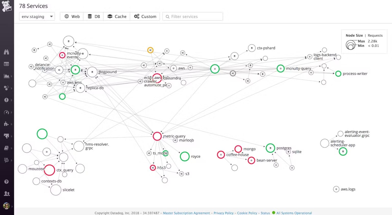Image resolution: width=392 pixels, height=215 pixels.
Task: Open Metrics gauge icon in sidebar
Action: (x=6, y=112)
